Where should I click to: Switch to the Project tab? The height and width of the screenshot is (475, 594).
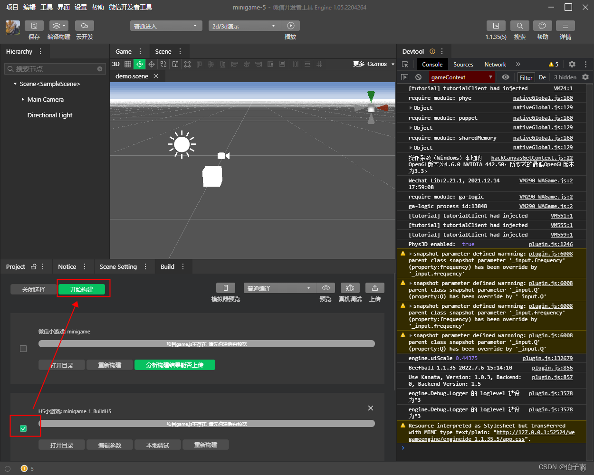(16, 266)
